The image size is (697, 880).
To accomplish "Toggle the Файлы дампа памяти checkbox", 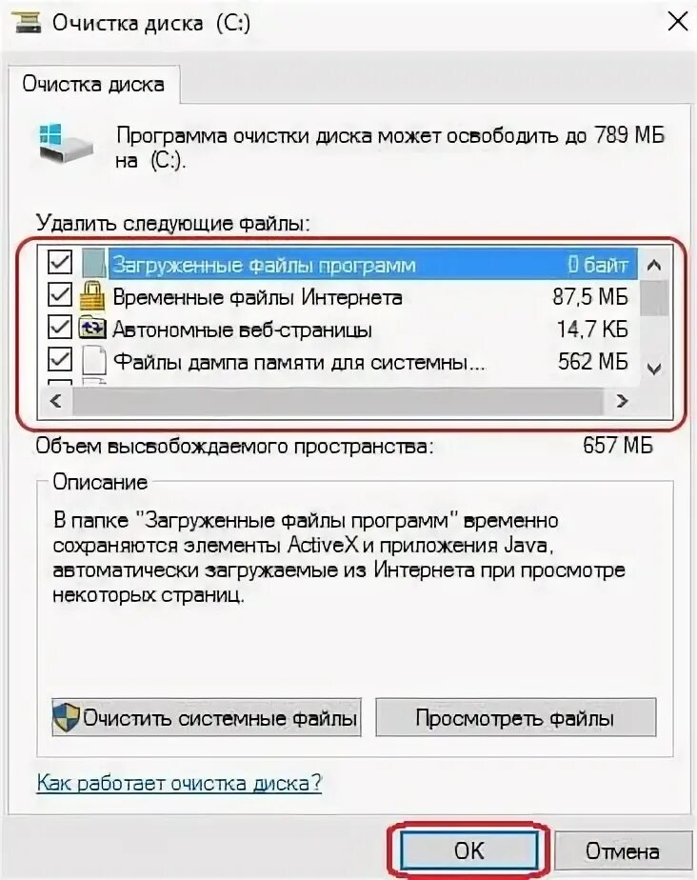I will tap(59, 360).
